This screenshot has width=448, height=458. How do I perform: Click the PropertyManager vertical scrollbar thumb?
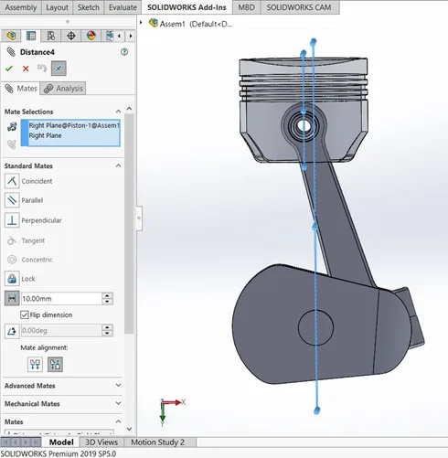(129, 224)
